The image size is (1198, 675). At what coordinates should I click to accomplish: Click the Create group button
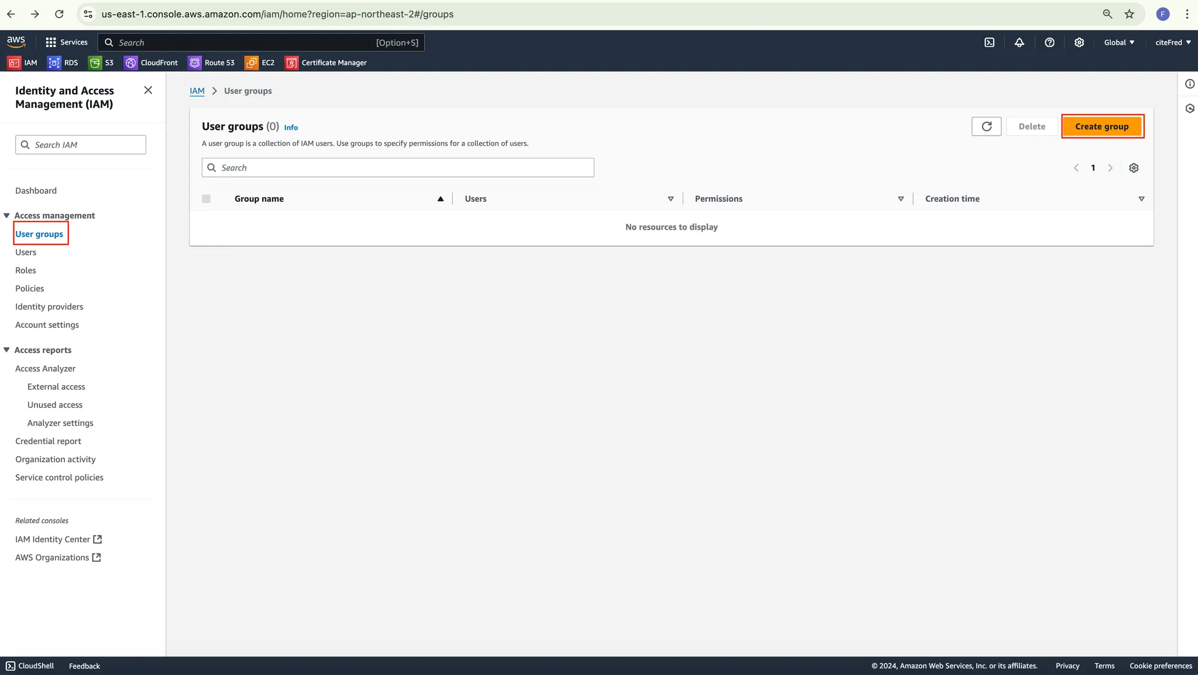point(1101,126)
